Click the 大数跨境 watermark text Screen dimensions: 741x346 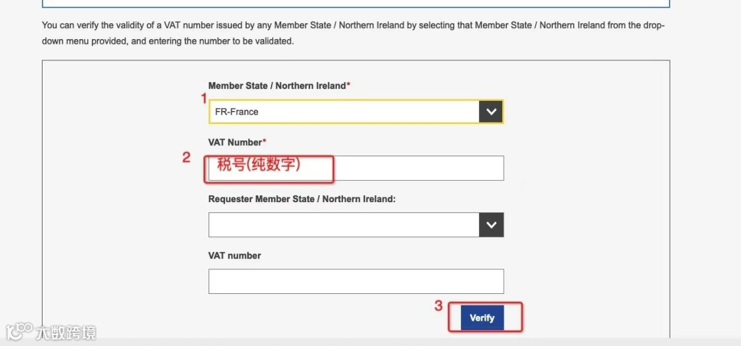[66, 332]
